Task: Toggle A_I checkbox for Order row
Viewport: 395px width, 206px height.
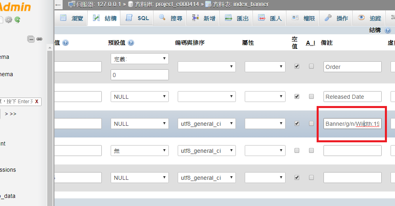Action: (311, 67)
